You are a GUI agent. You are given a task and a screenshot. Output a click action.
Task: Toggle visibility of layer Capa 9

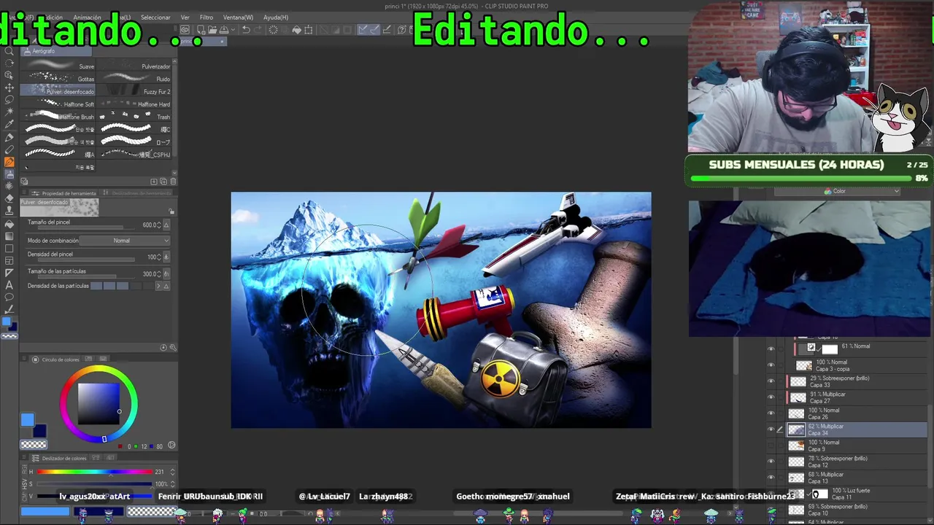771,446
